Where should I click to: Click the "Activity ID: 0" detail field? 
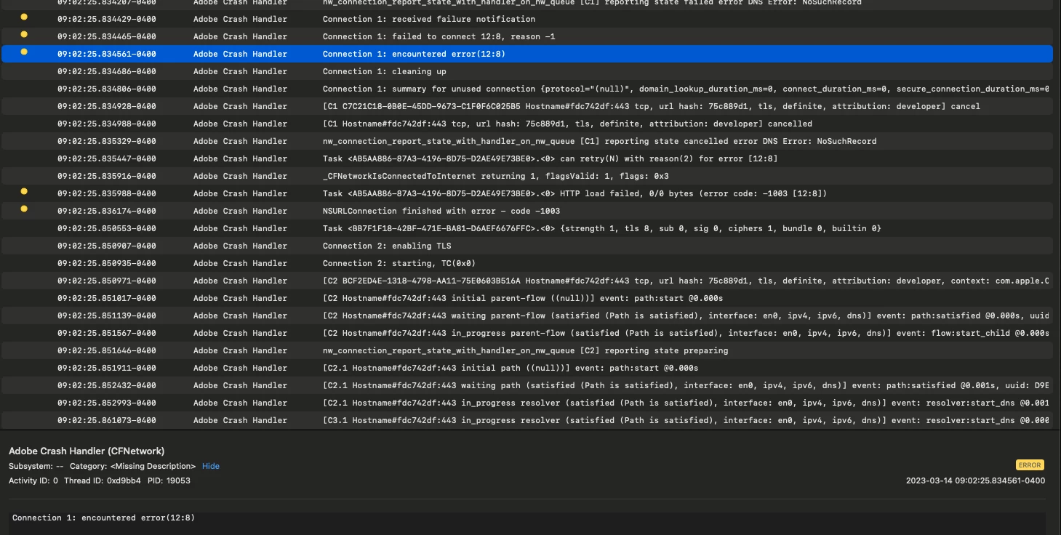point(33,480)
